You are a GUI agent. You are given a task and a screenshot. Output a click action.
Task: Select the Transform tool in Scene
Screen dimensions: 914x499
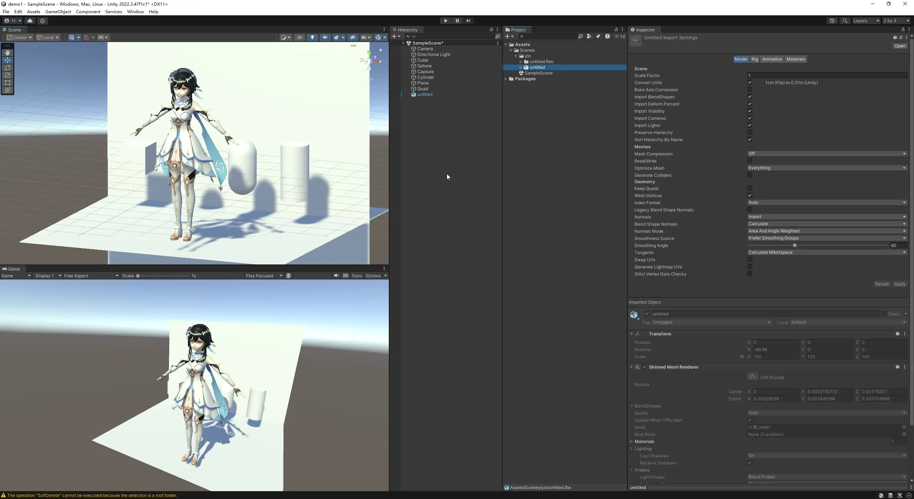click(x=7, y=90)
